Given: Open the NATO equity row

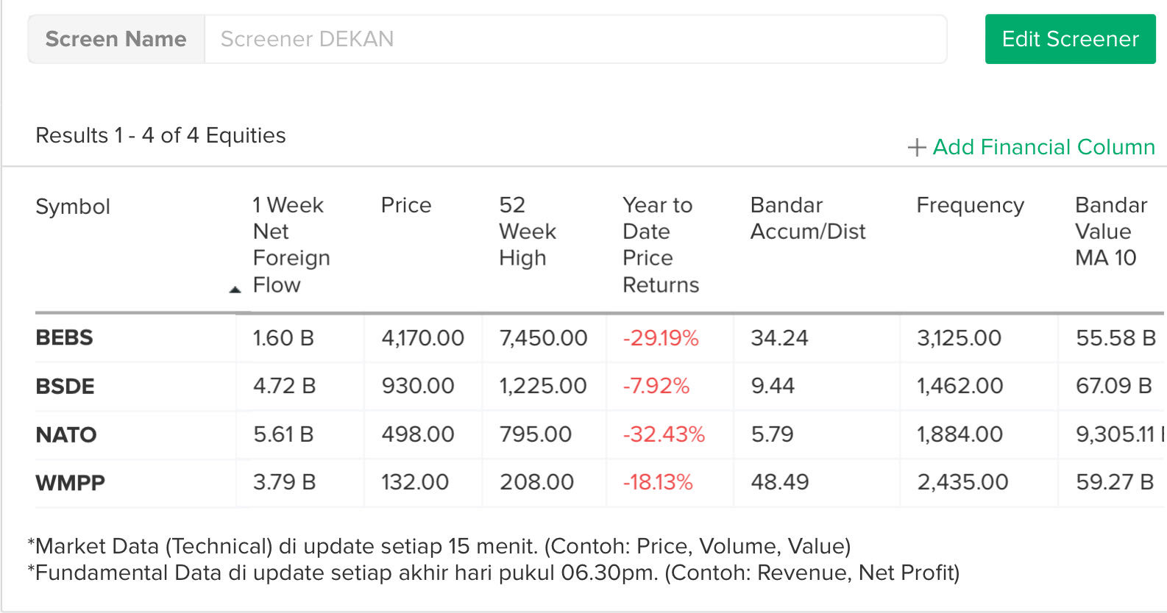Looking at the screenshot, I should [66, 434].
